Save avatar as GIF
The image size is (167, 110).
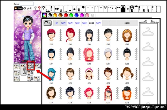pos(30,73)
